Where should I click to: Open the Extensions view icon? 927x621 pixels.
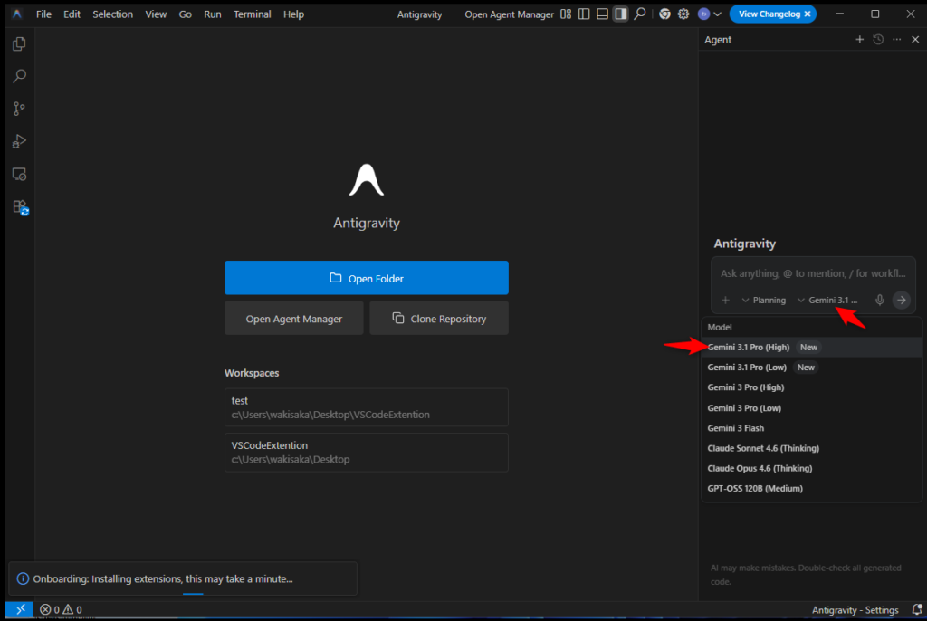tap(19, 206)
